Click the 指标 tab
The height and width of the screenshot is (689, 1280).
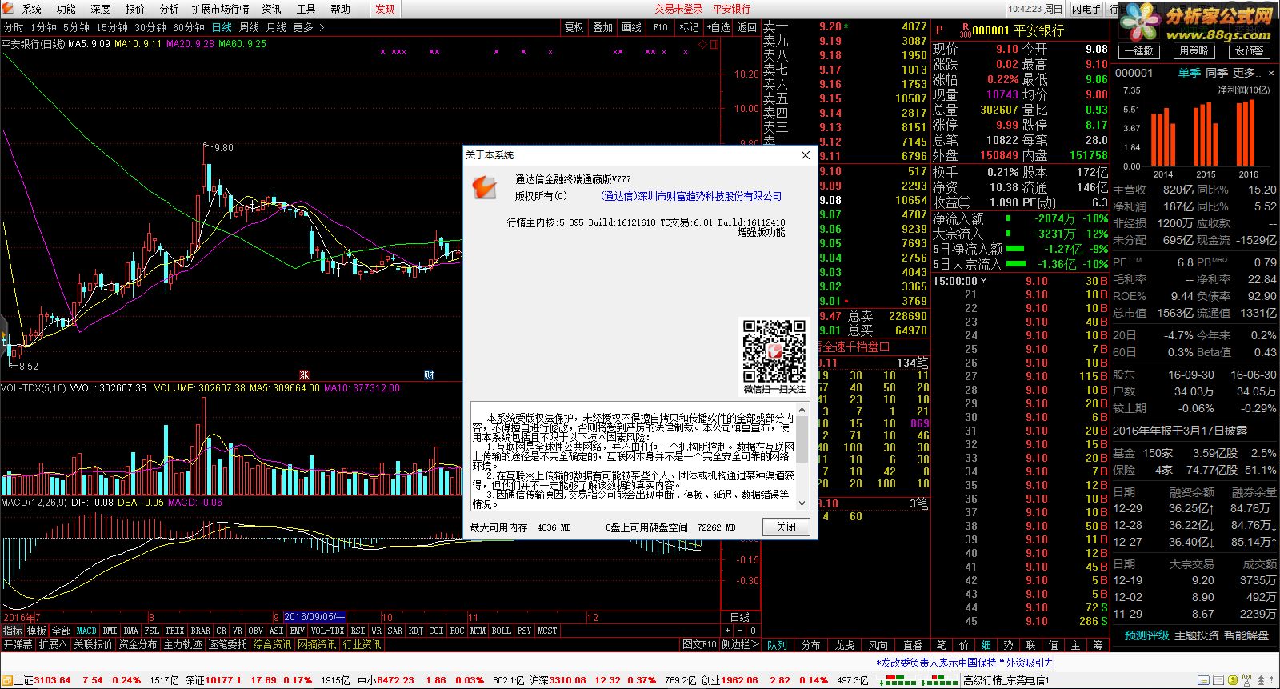(x=13, y=631)
